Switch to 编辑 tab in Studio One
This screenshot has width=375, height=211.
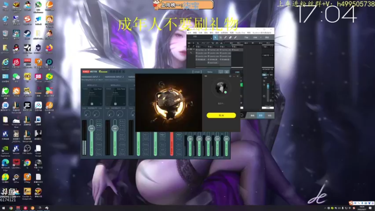tap(252, 115)
